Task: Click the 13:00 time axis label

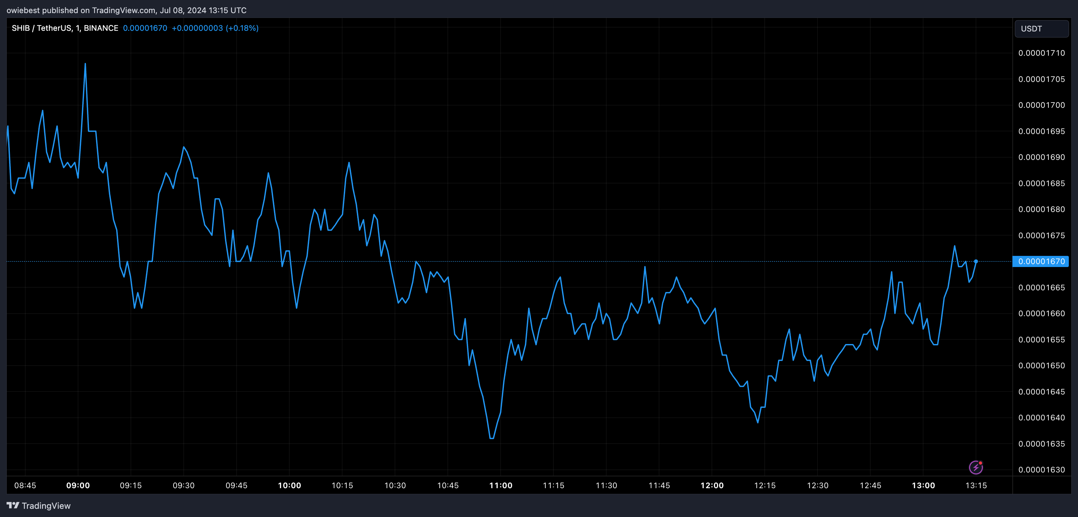Action: 923,485
